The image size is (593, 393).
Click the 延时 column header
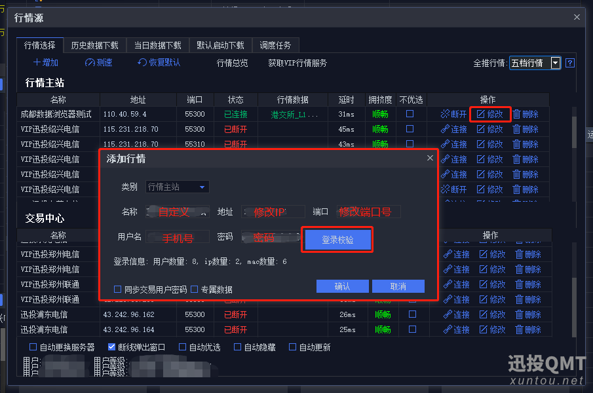click(346, 100)
